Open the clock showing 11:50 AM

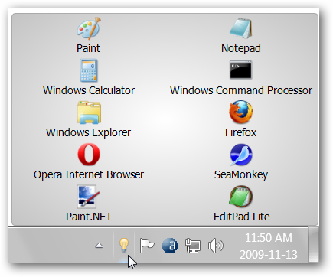point(269,238)
